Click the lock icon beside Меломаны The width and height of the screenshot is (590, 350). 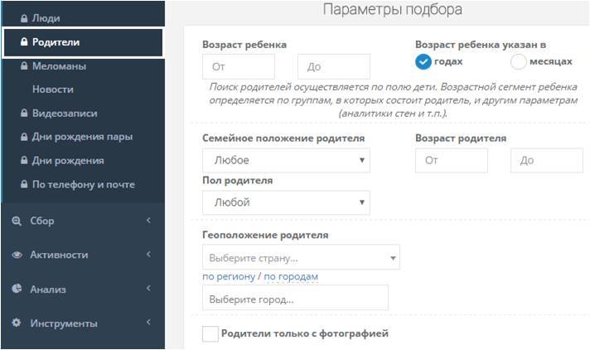click(24, 66)
